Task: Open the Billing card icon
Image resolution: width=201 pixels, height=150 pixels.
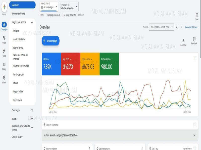Action: 4,64
